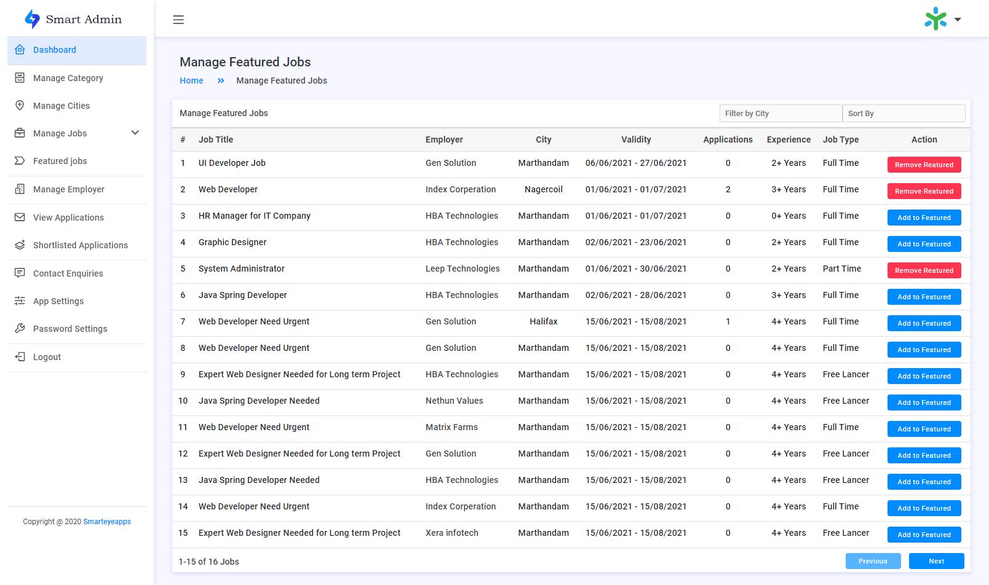Click the App Settings sliders icon
This screenshot has width=989, height=585.
(20, 301)
